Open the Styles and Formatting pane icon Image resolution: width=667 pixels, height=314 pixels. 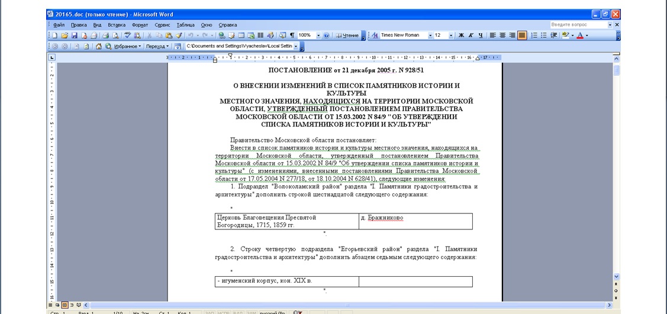[375, 35]
